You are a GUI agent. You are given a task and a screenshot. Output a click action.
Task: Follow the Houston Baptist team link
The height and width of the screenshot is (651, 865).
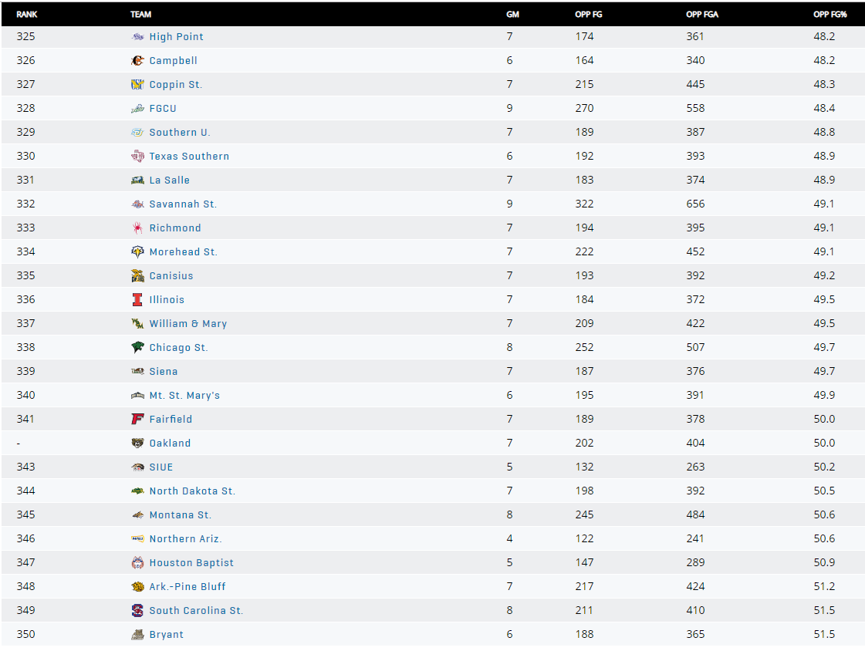click(191, 563)
